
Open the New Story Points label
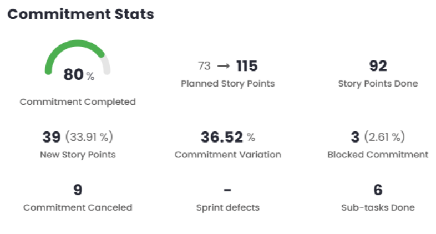pos(78,155)
